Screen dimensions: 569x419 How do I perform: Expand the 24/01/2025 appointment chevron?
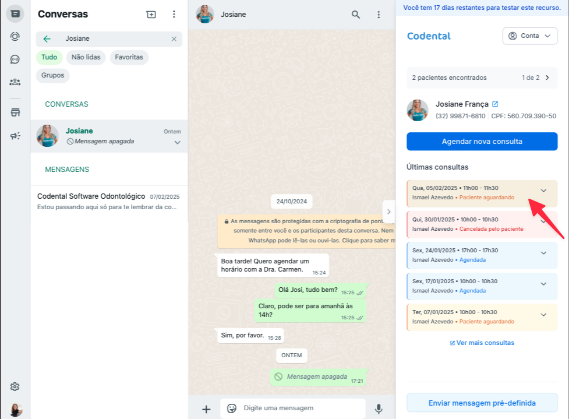543,253
